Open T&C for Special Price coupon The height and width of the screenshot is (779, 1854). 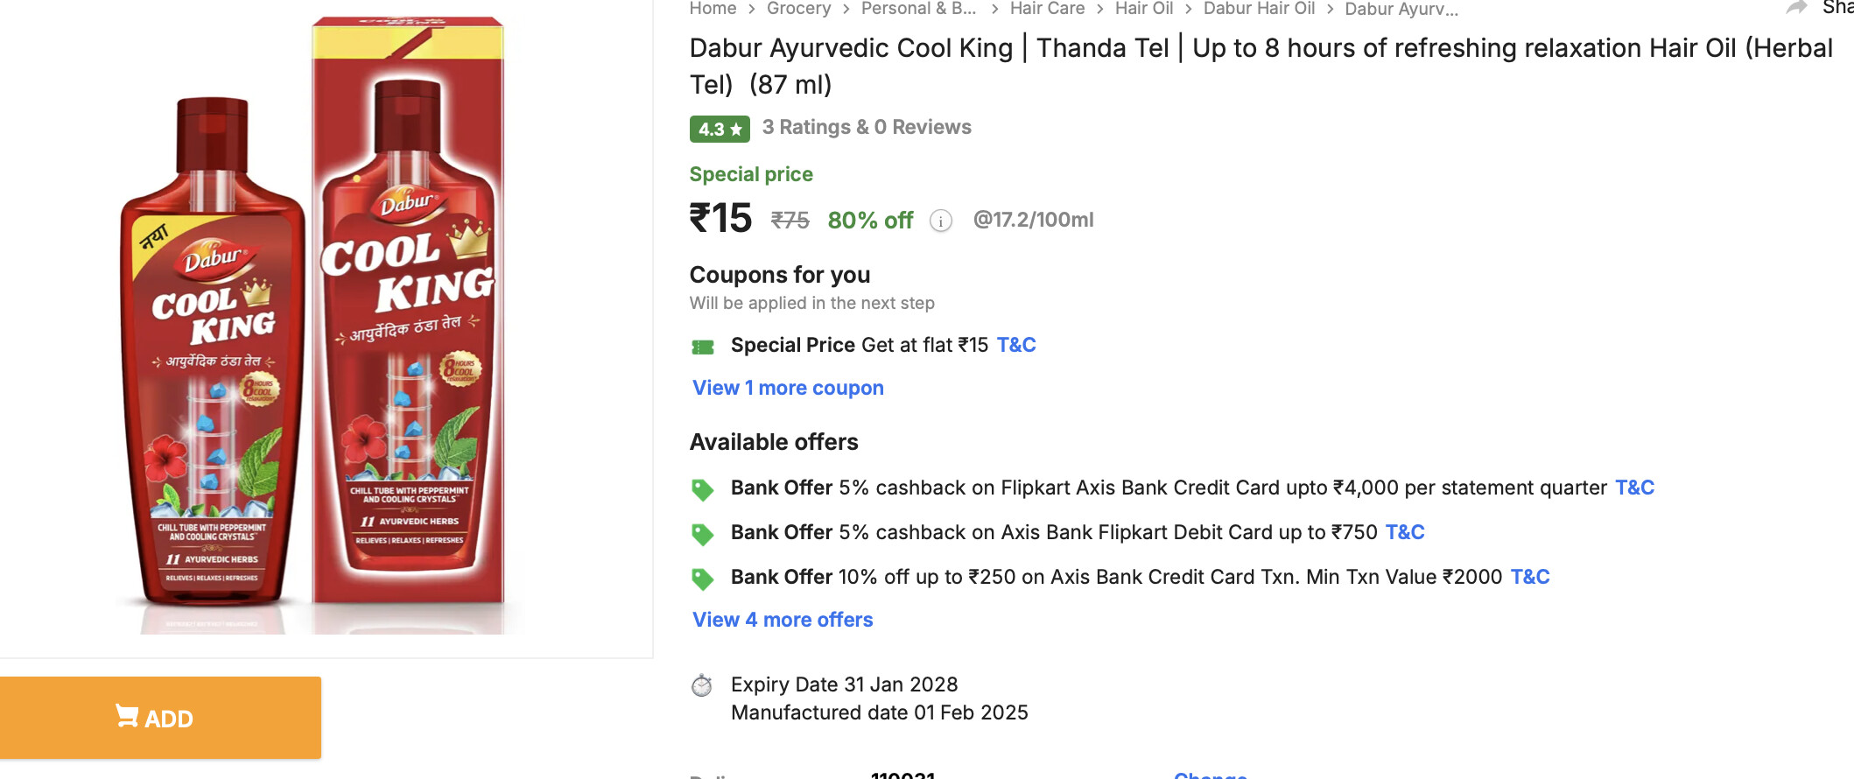pos(1016,345)
